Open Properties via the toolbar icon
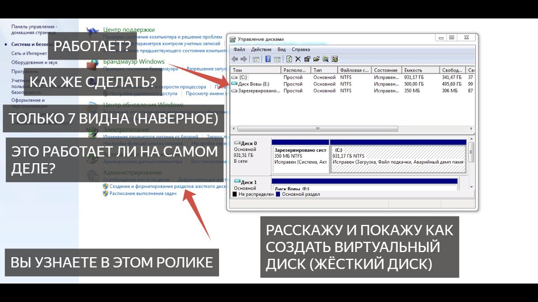 307,59
